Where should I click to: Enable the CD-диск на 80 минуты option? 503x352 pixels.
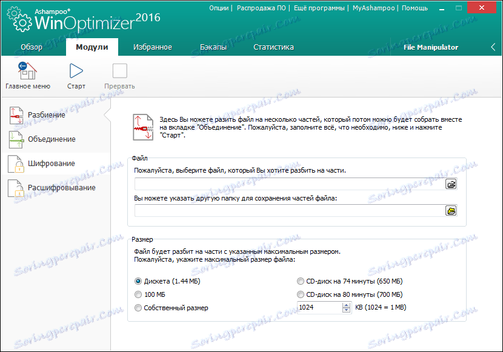[301, 294]
